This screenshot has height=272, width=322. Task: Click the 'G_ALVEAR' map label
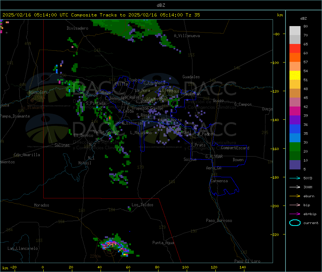click(x=214, y=157)
